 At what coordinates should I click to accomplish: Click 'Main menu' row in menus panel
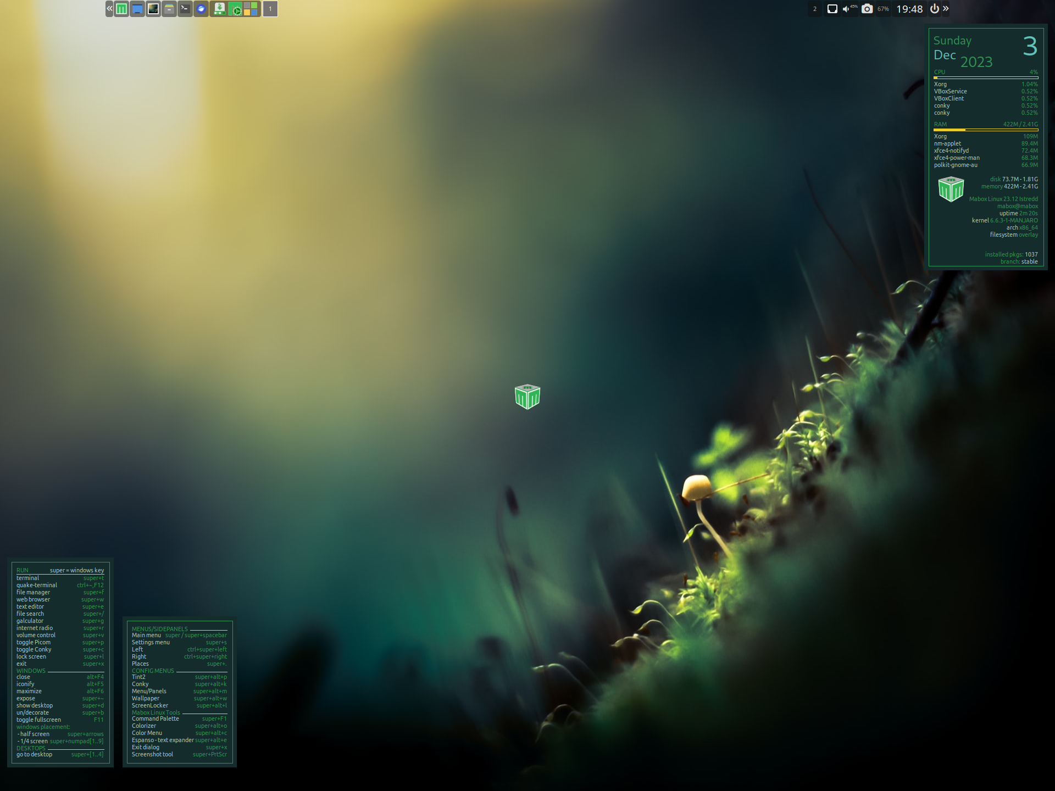coord(179,635)
